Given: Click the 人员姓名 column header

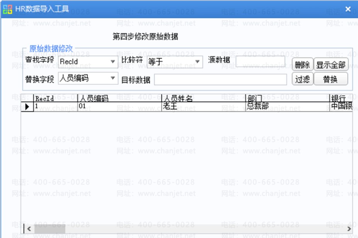Looking at the screenshot, I should tap(203, 98).
